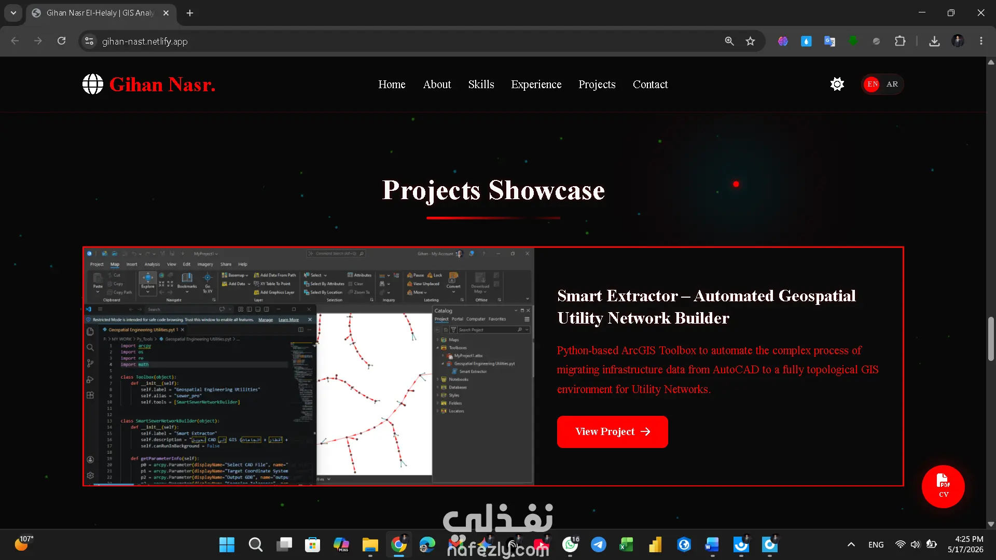Image resolution: width=996 pixels, height=560 pixels.
Task: Open the volume speaker icon in system tray
Action: click(x=916, y=544)
